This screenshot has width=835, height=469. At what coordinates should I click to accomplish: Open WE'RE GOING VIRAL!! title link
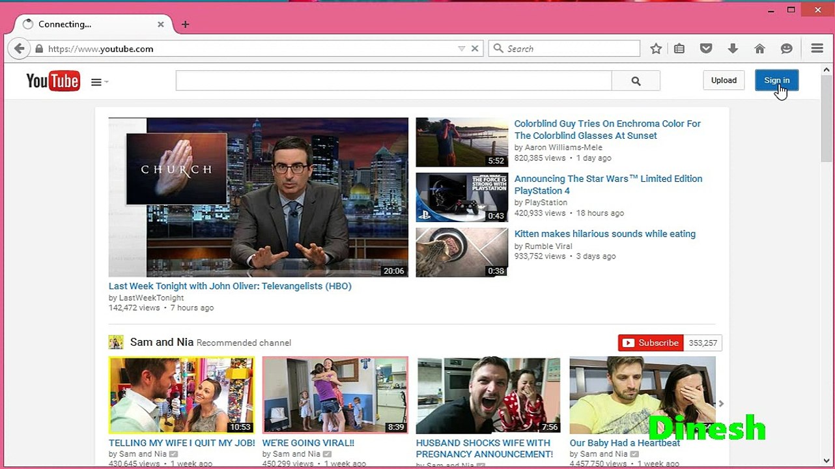308,443
